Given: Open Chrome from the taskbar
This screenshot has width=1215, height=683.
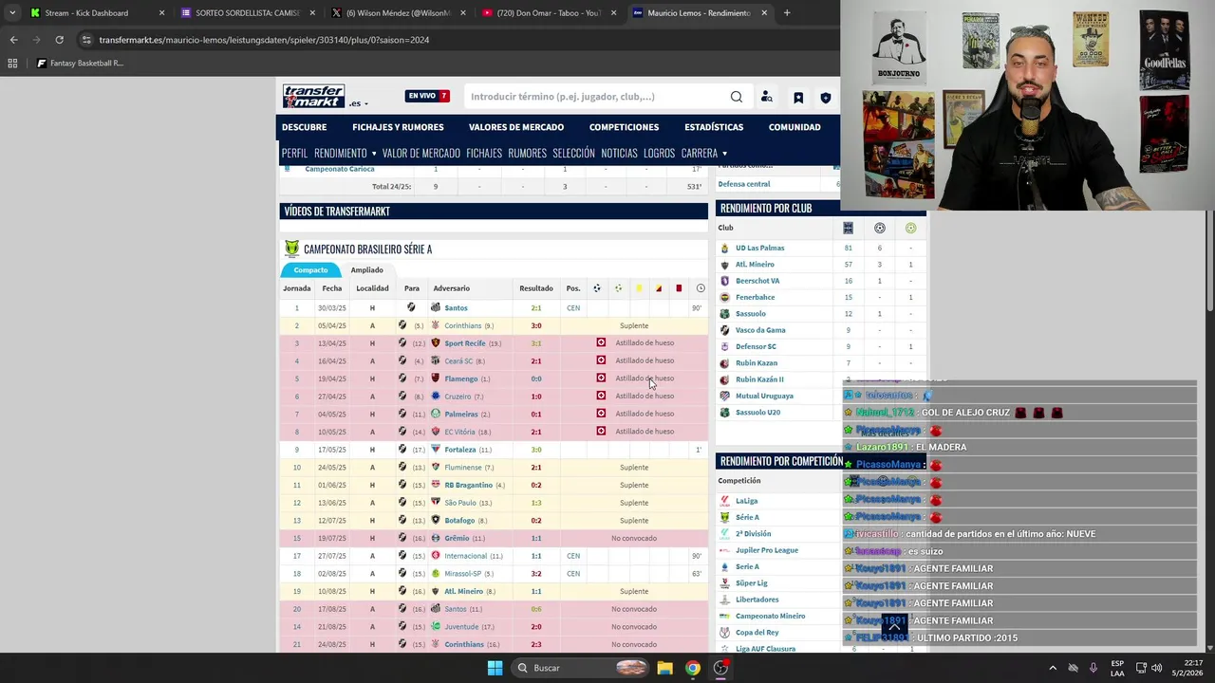Looking at the screenshot, I should [693, 668].
